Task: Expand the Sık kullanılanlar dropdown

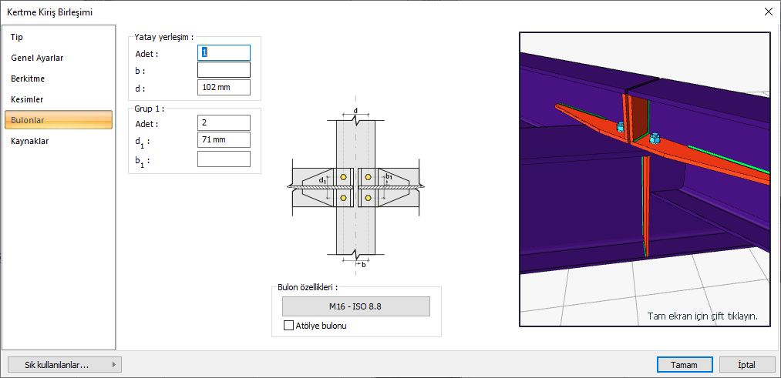Action: click(63, 365)
